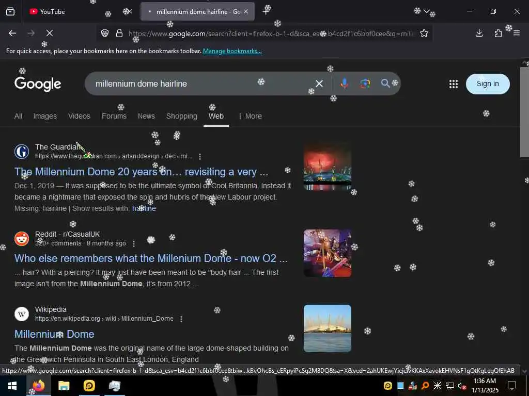Open the yellow chat app in taskbar
529x396 pixels.
[x=89, y=386]
